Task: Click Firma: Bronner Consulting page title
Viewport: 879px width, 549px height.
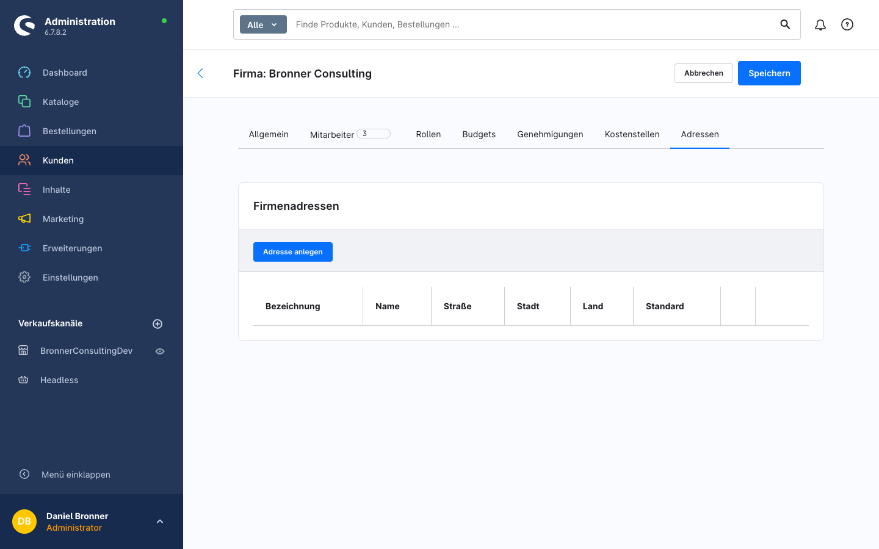Action: pos(302,74)
